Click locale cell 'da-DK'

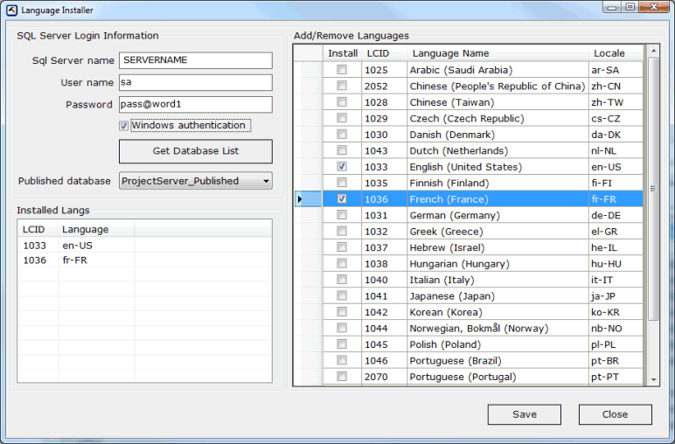616,135
